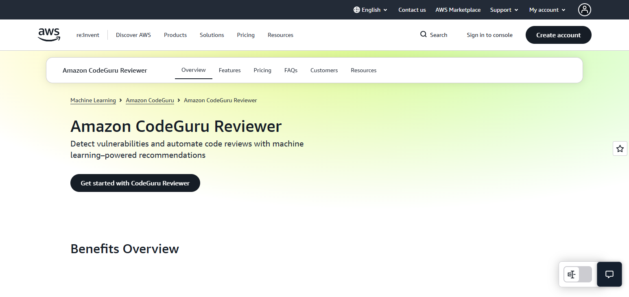This screenshot has height=297, width=629.
Task: Select the Resources tab in CodeGuru bar
Action: click(364, 70)
